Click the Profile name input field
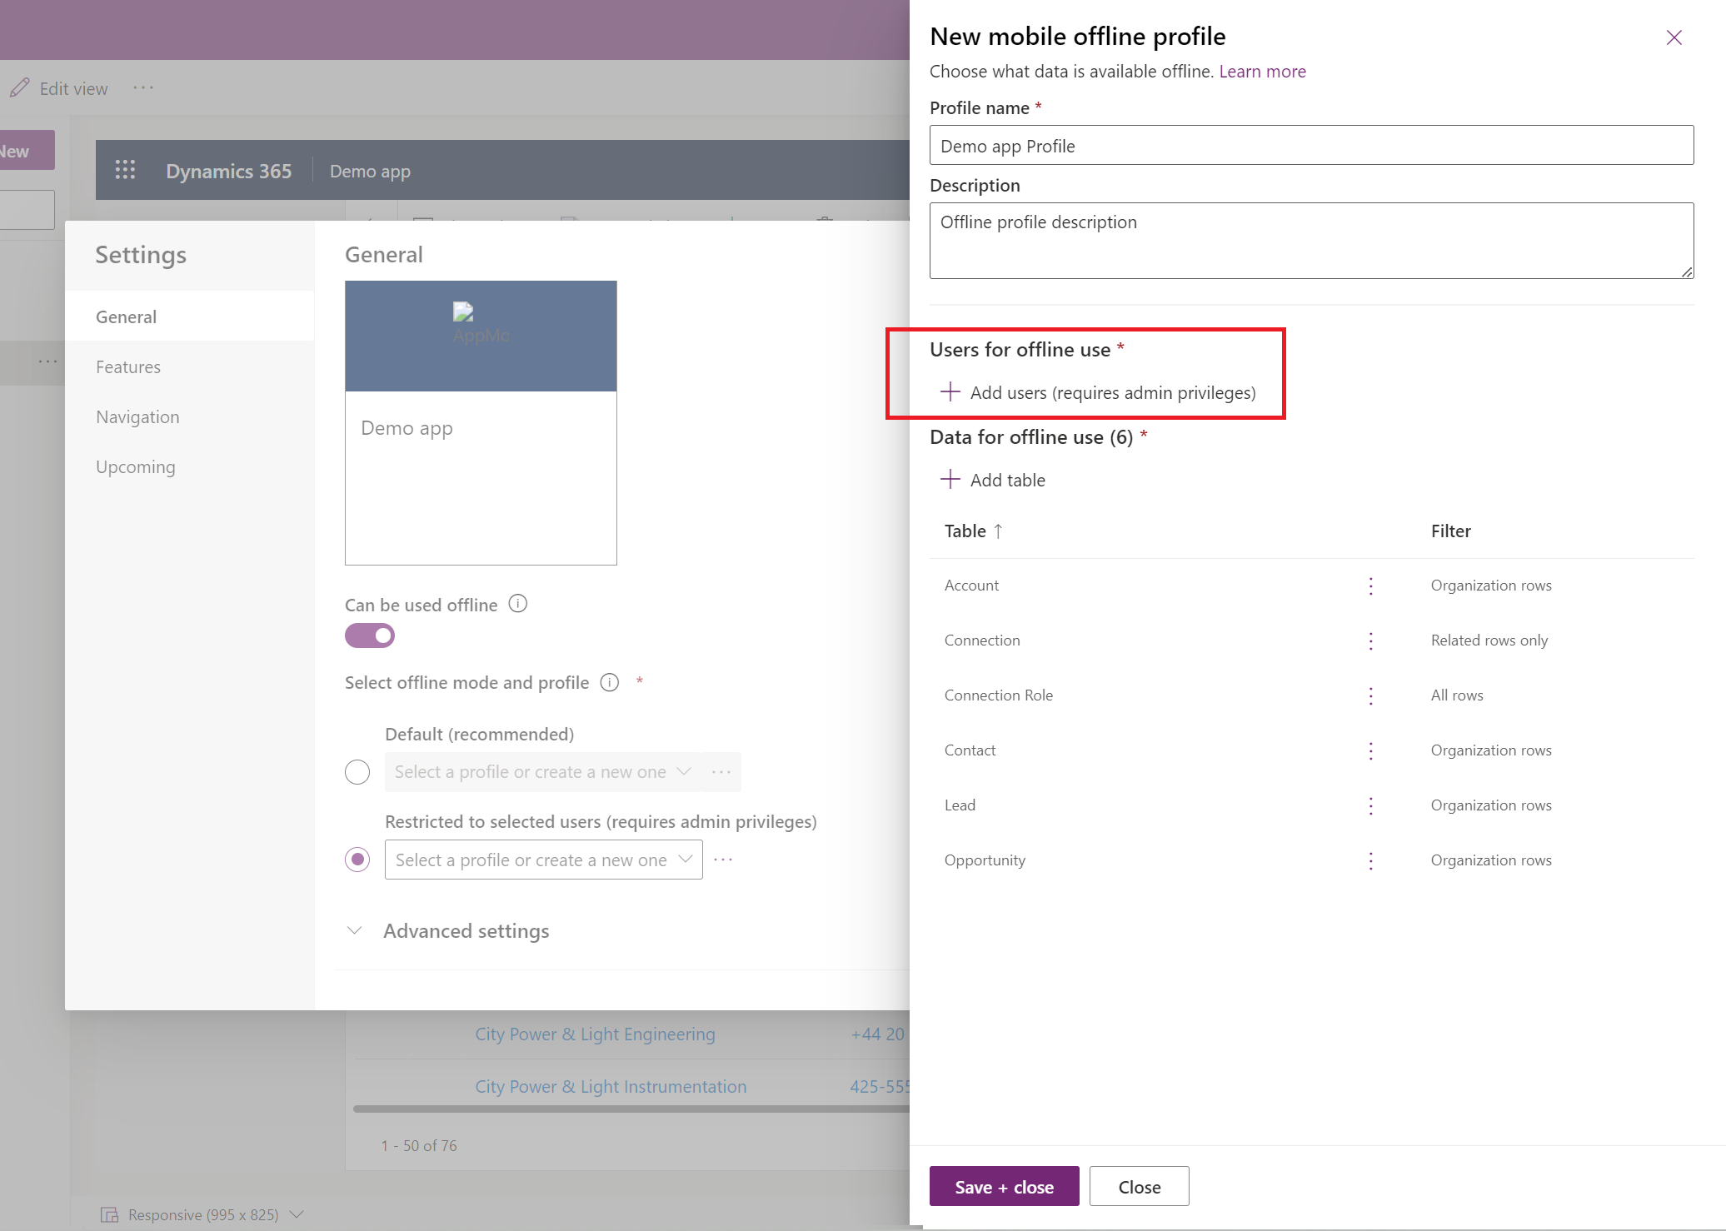This screenshot has height=1231, width=1726. (x=1310, y=144)
